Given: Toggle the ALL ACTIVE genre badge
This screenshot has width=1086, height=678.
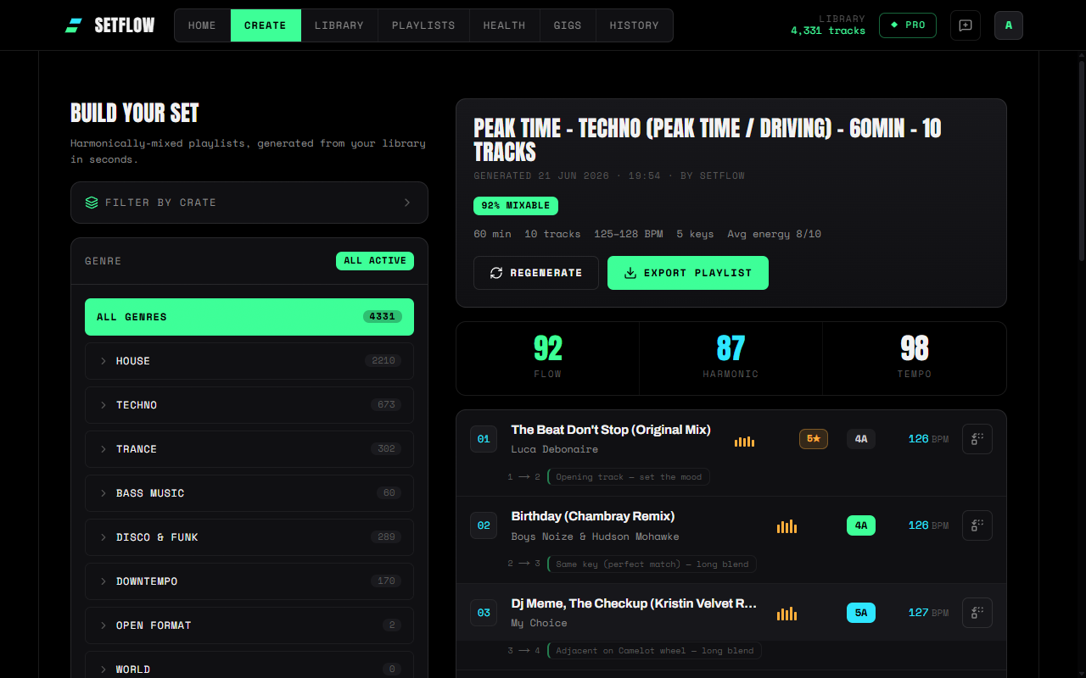Looking at the screenshot, I should click(x=375, y=261).
